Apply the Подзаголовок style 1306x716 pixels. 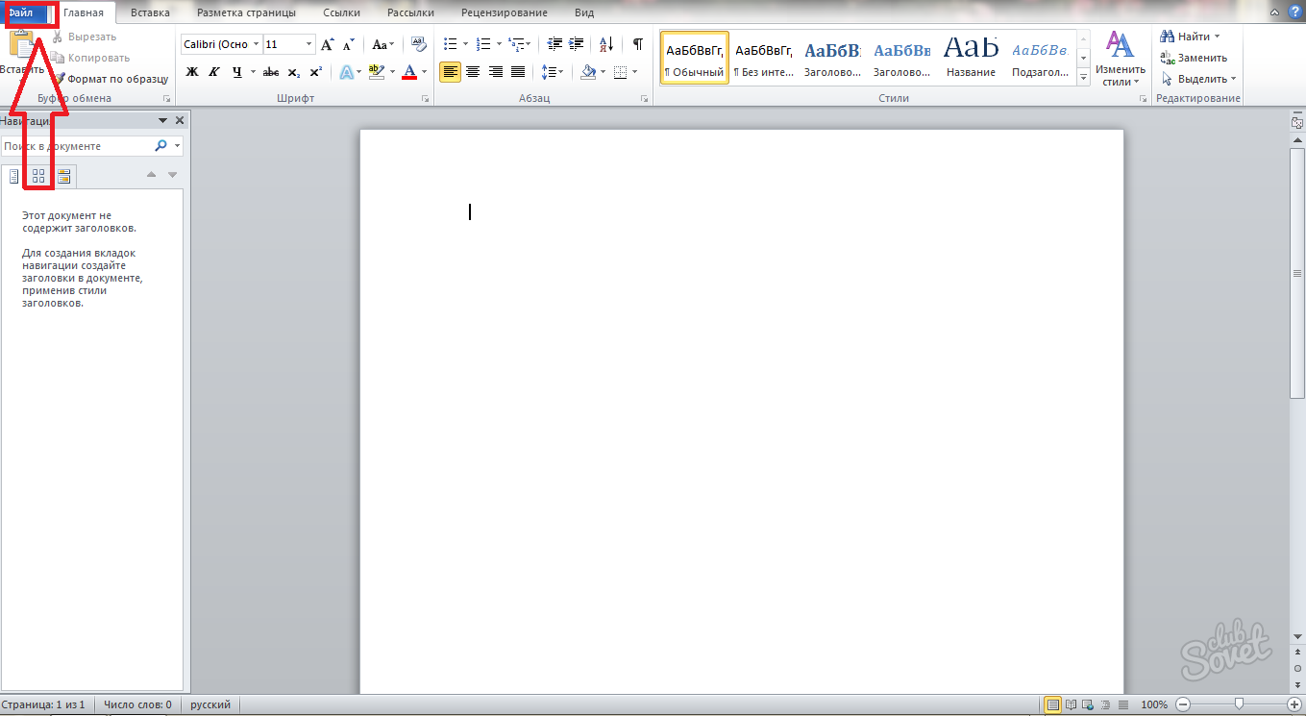(x=1040, y=58)
